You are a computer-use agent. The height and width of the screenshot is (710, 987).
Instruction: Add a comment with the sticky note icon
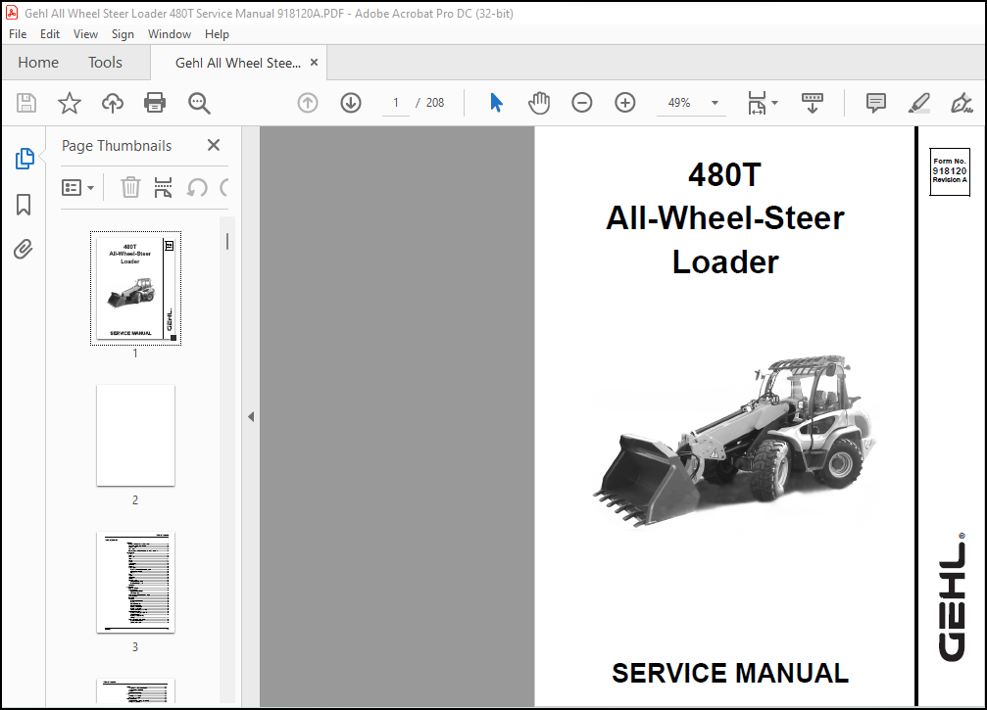(875, 103)
